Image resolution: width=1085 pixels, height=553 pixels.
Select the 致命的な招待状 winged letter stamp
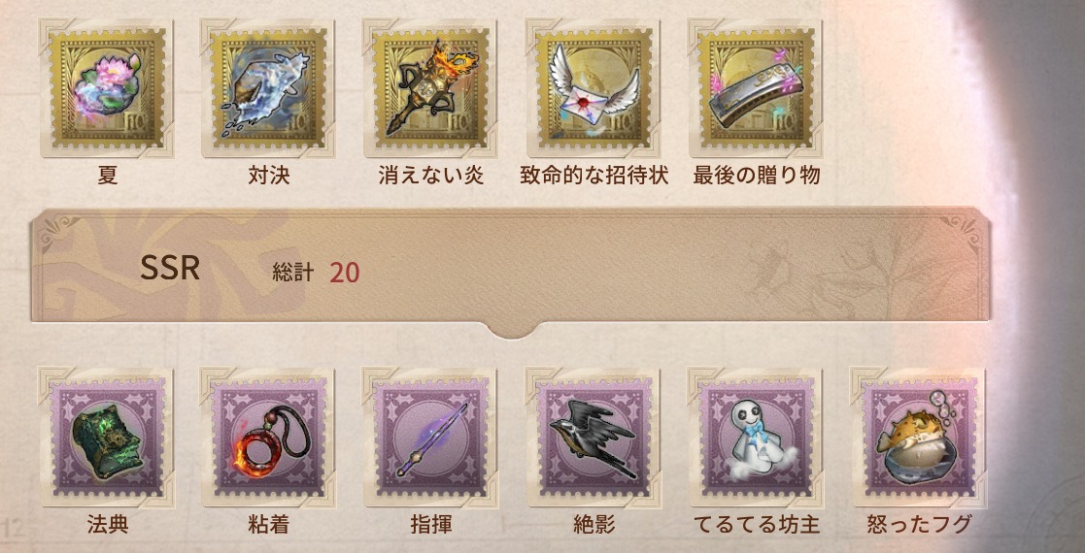tap(593, 88)
